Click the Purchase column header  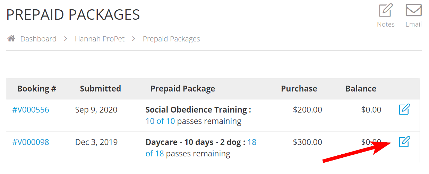point(299,89)
